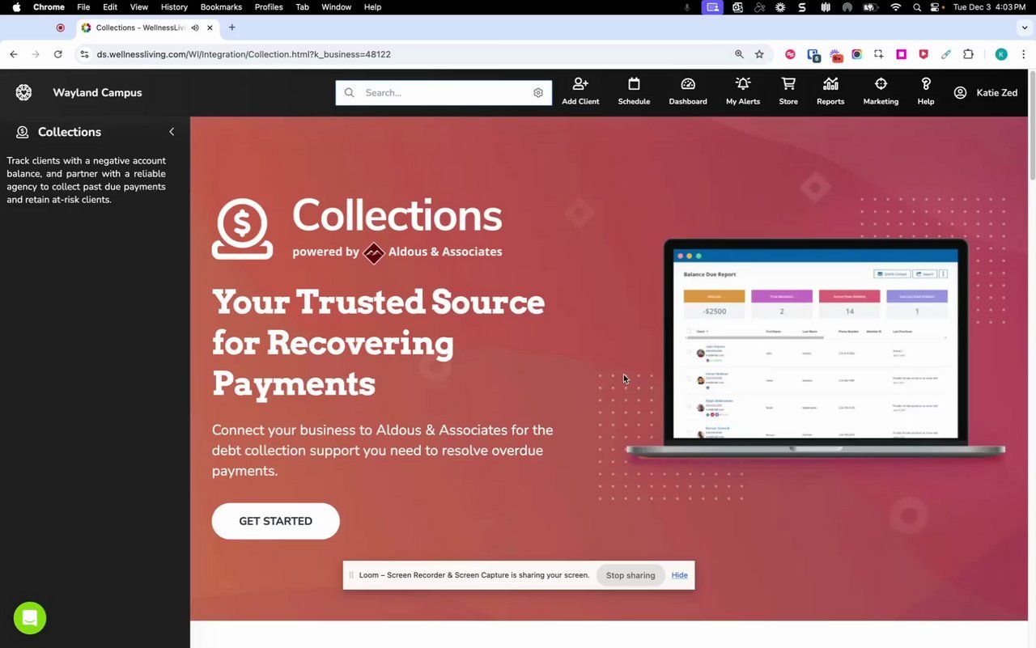Image resolution: width=1036 pixels, height=648 pixels.
Task: Click the search settings gear icon
Action: click(x=538, y=93)
